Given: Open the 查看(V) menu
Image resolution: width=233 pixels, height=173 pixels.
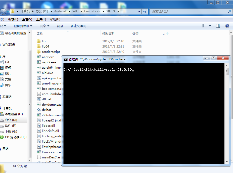Looking at the screenshot, I should click(27, 19).
